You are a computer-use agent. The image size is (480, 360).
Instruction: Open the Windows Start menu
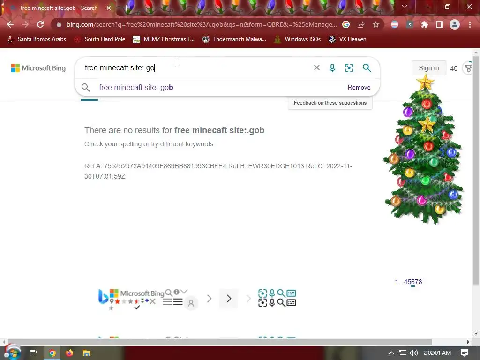(12, 353)
